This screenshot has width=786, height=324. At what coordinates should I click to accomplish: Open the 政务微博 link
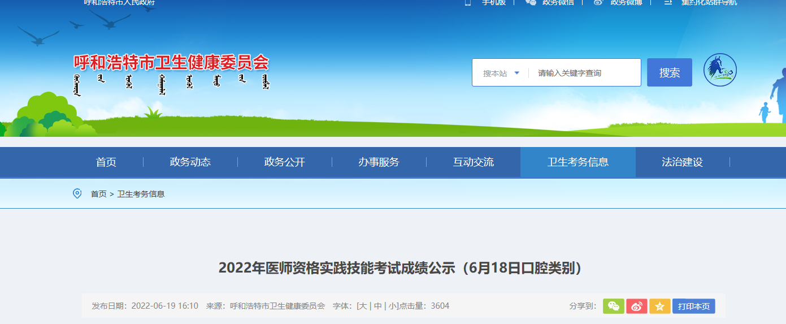626,2
